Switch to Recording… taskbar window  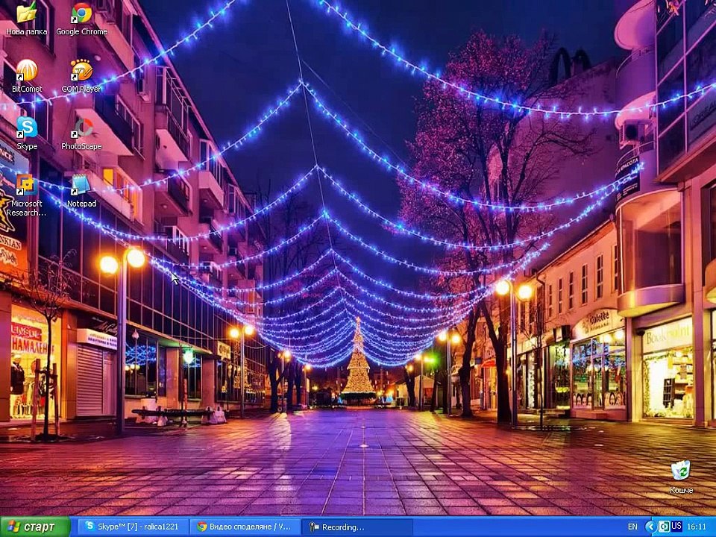click(357, 527)
